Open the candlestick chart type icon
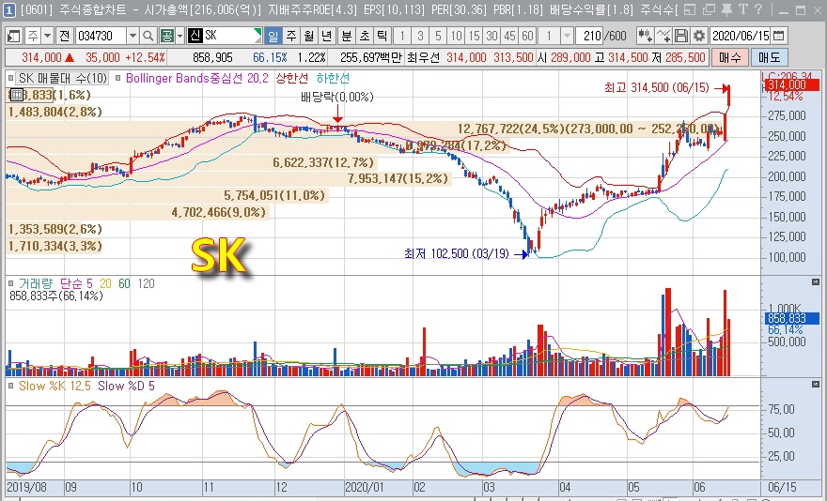Image resolution: width=827 pixels, height=501 pixels. click(x=645, y=36)
